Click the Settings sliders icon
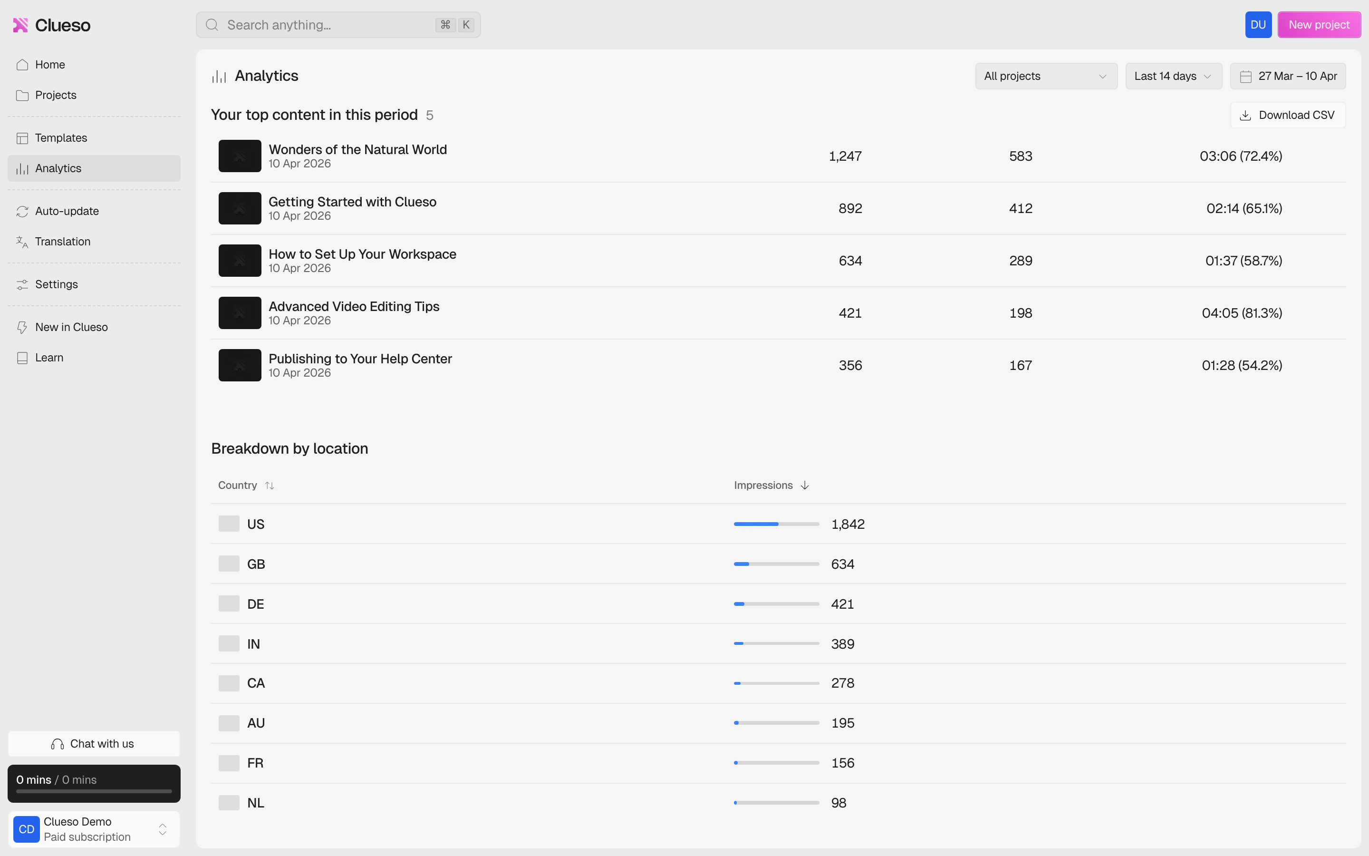Viewport: 1369px width, 856px height. point(22,284)
